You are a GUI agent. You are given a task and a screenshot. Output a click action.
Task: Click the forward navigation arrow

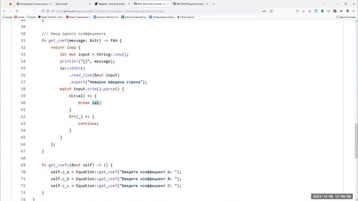point(11,11)
